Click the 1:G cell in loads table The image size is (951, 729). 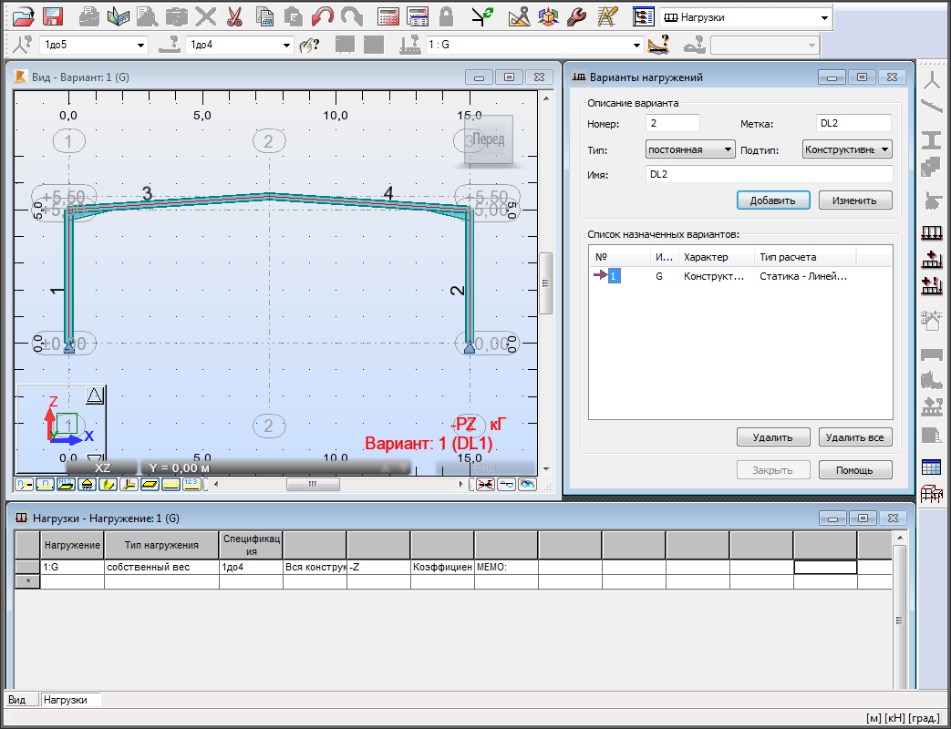coord(72,567)
